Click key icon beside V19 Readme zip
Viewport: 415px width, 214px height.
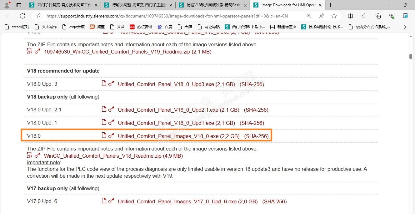click(37, 51)
